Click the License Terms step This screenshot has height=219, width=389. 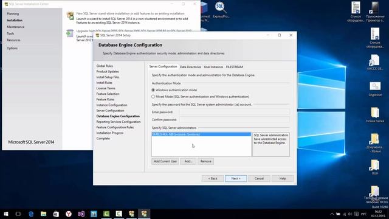[x=106, y=88]
